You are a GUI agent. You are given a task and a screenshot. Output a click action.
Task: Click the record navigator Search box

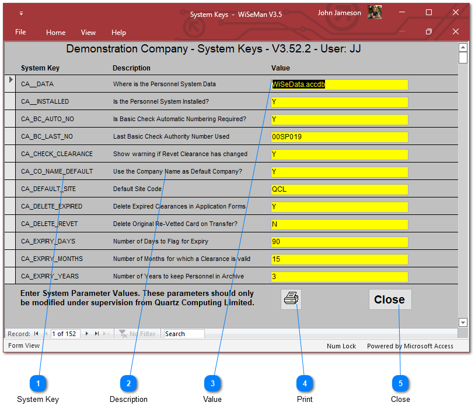click(184, 334)
